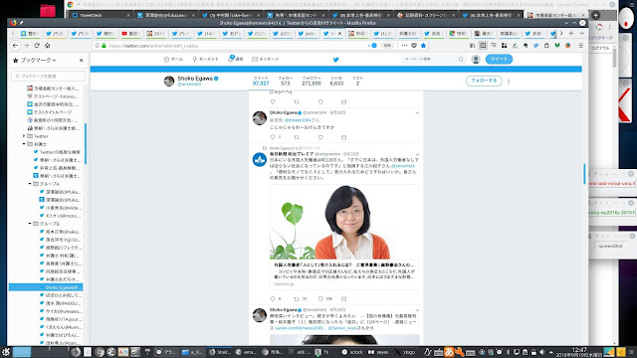Open profile more options vertical dots
The width and height of the screenshot is (637, 358).
coord(509,82)
